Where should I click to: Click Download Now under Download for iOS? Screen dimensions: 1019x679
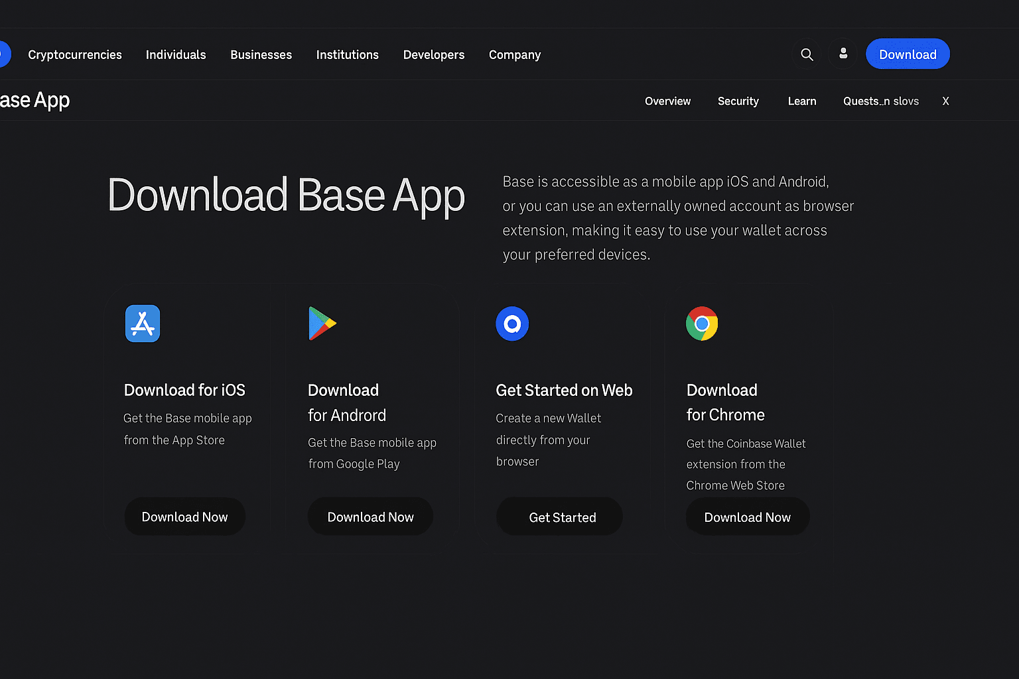(x=184, y=517)
